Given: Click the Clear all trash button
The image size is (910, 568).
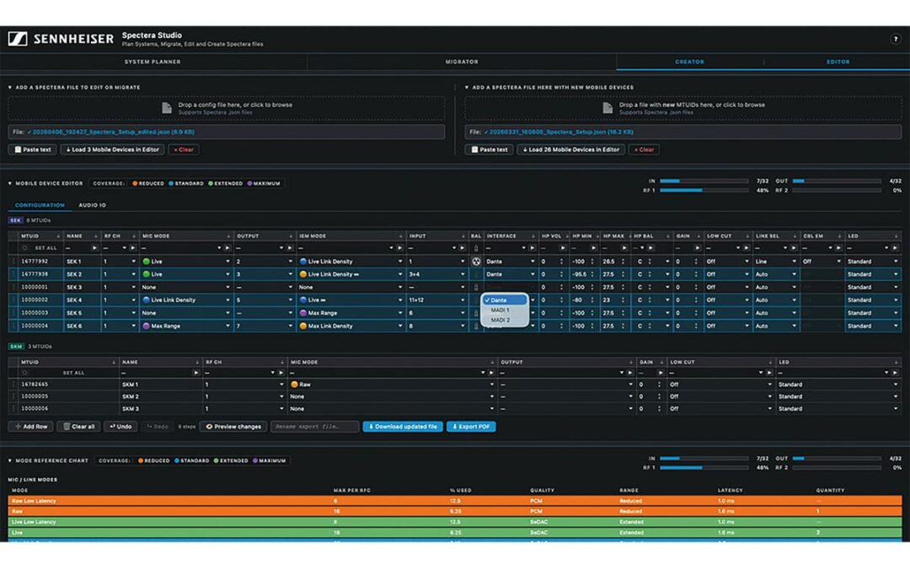Looking at the screenshot, I should pos(78,427).
